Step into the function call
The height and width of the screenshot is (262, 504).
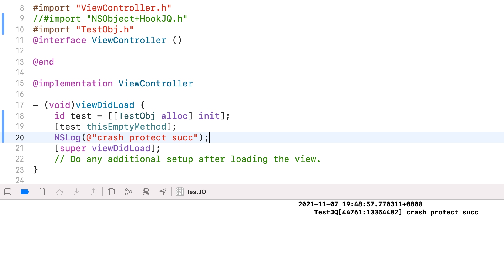click(x=77, y=192)
